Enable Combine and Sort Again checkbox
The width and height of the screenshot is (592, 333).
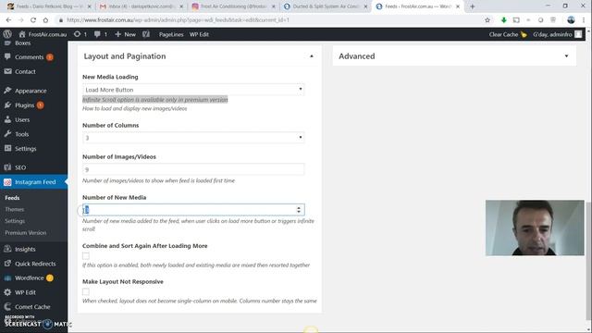(86, 256)
